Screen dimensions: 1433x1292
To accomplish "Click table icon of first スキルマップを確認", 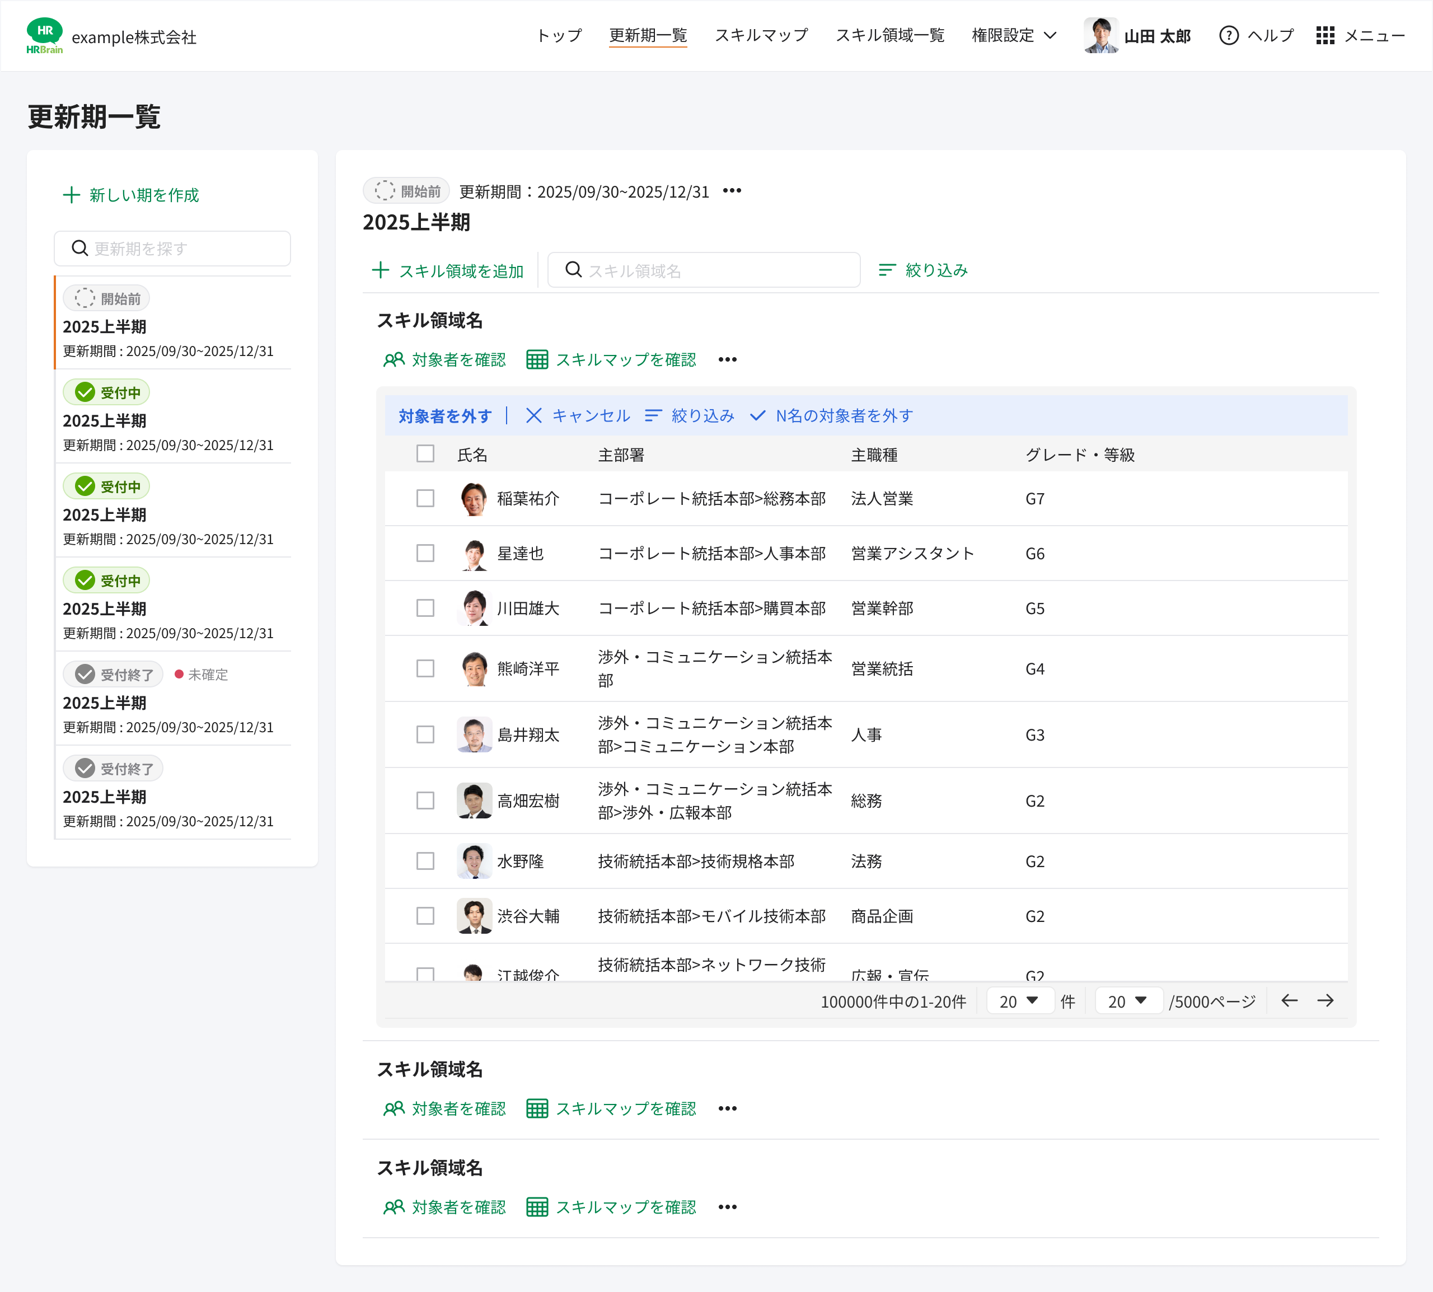I will (x=537, y=360).
